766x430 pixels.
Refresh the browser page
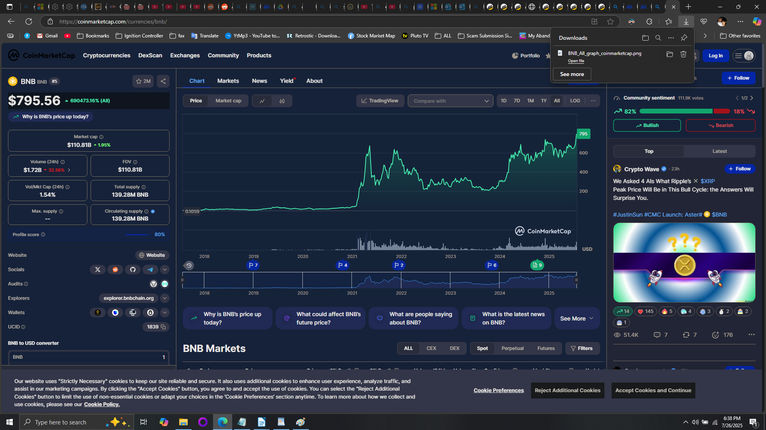tap(29, 21)
